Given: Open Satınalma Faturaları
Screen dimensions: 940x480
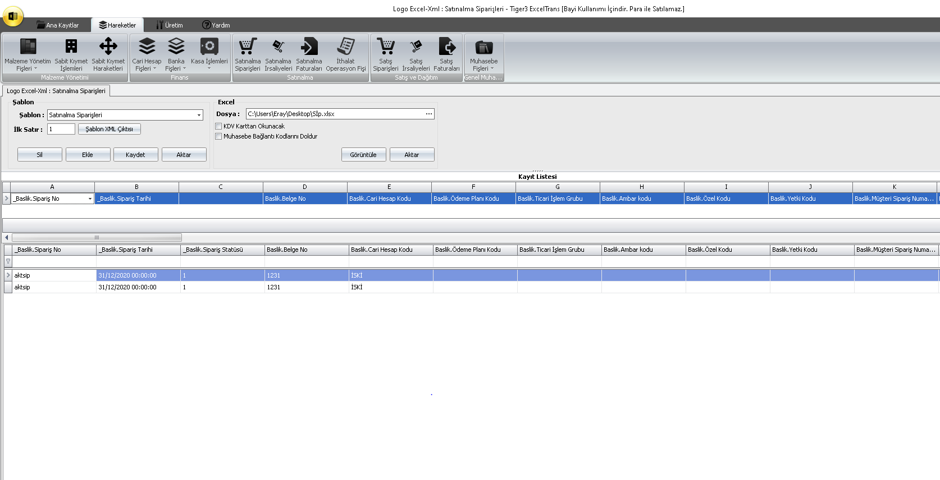Looking at the screenshot, I should pyautogui.click(x=309, y=54).
